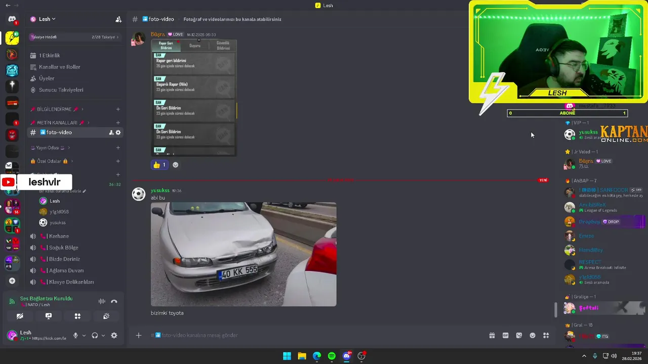This screenshot has height=364, width=648.
Task: Open Üyeler members list
Action: click(74, 78)
